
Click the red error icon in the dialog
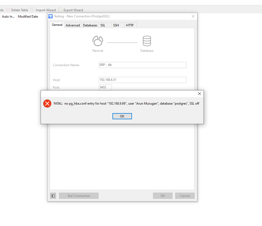[47, 104]
